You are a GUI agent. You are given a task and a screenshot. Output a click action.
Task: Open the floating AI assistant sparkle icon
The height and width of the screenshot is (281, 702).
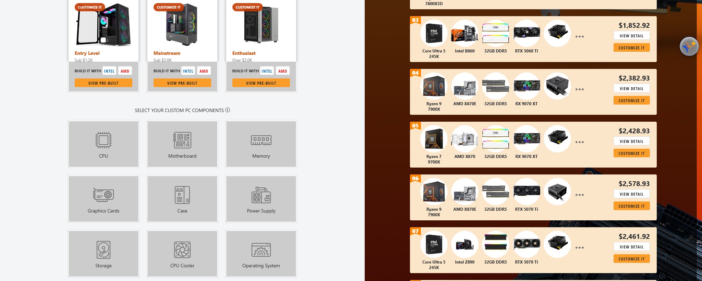[x=689, y=46]
